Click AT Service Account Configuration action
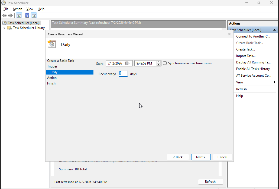The width and height of the screenshot is (279, 189). 254,76
